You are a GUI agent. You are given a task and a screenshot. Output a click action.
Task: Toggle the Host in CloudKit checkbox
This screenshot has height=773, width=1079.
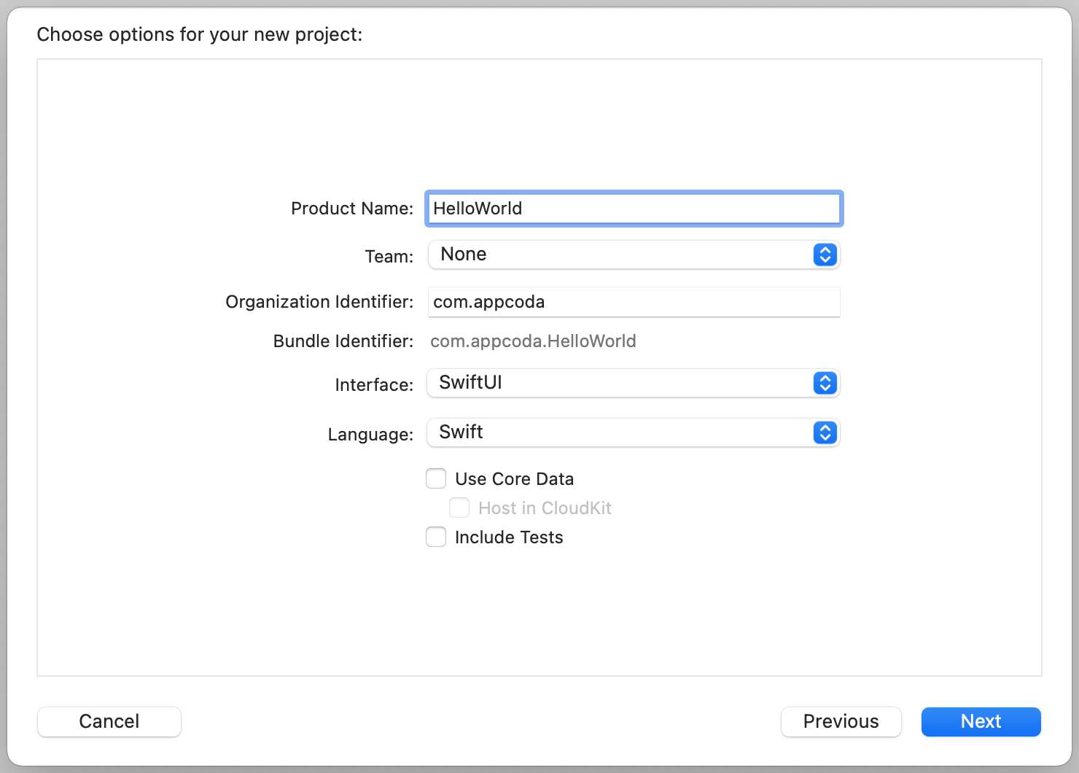click(x=459, y=508)
